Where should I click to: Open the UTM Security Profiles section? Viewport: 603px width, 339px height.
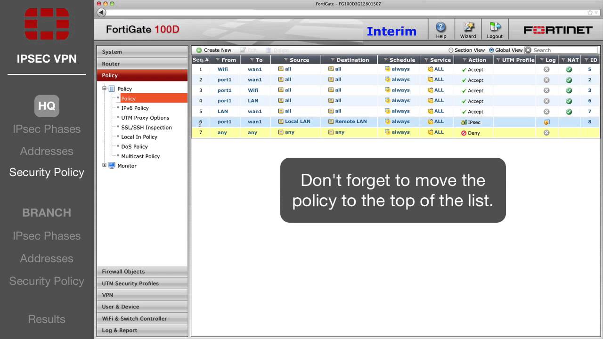(142, 283)
